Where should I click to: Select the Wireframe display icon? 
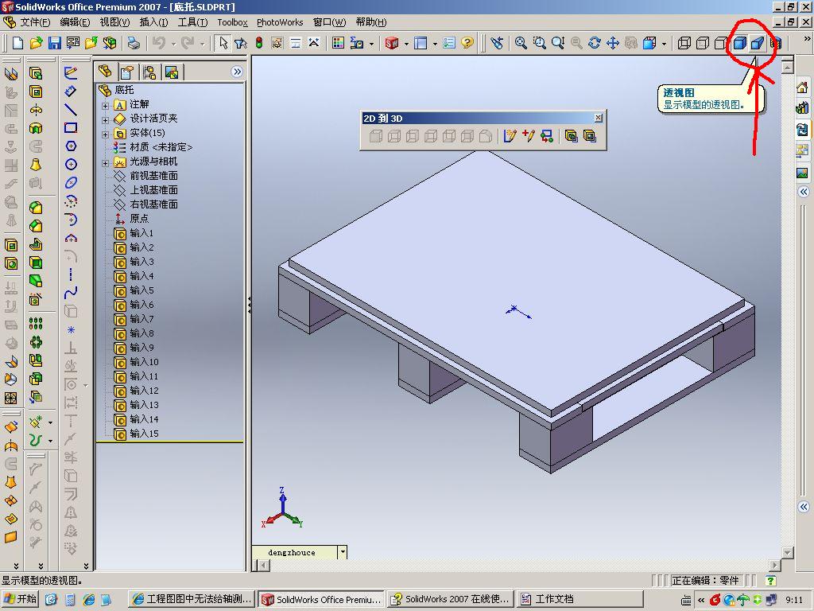684,43
